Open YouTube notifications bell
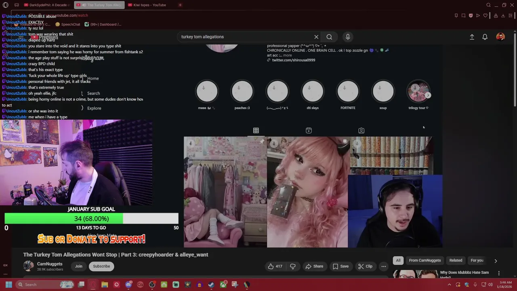This screenshot has height=291, width=517. [x=485, y=37]
